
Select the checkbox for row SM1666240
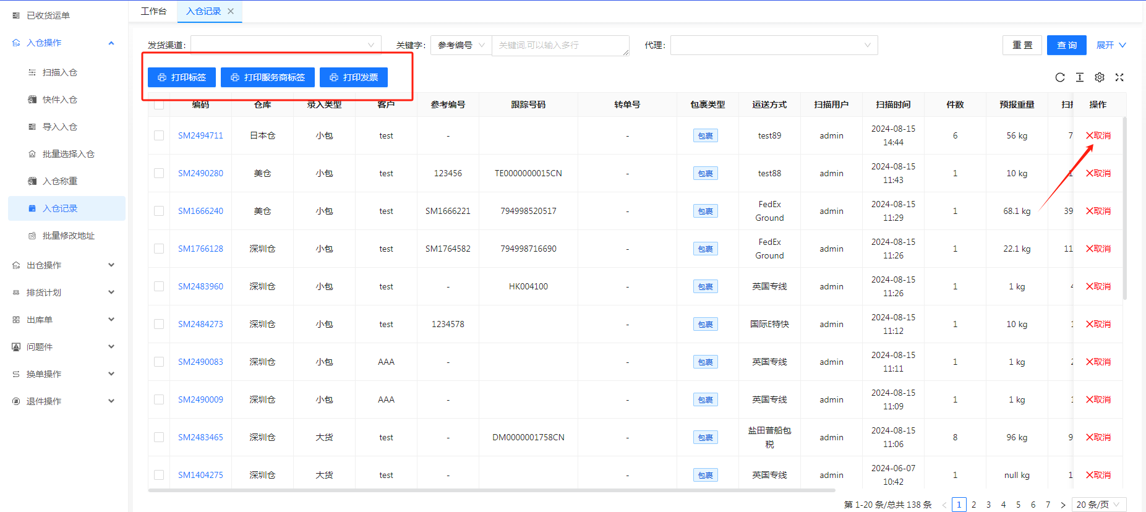159,211
